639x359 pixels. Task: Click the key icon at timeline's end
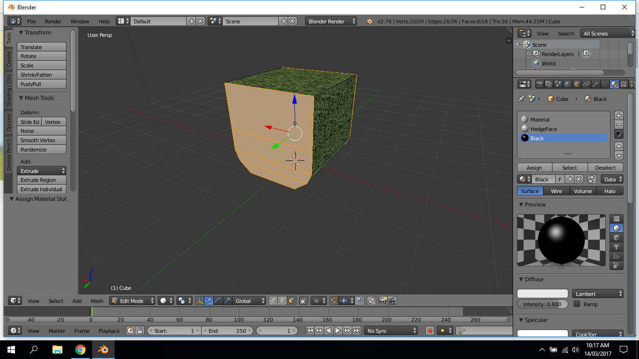pos(461,330)
